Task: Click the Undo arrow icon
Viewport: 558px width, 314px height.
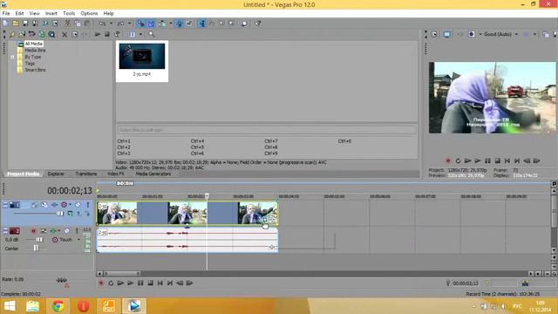Action: [x=102, y=24]
